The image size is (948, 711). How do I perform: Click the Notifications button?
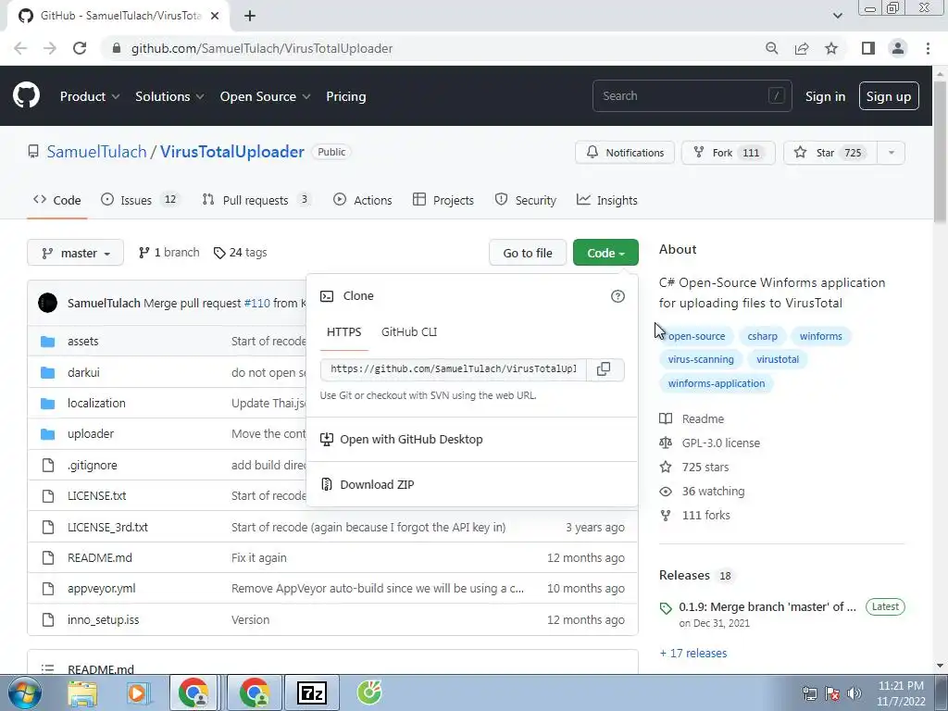coord(625,153)
